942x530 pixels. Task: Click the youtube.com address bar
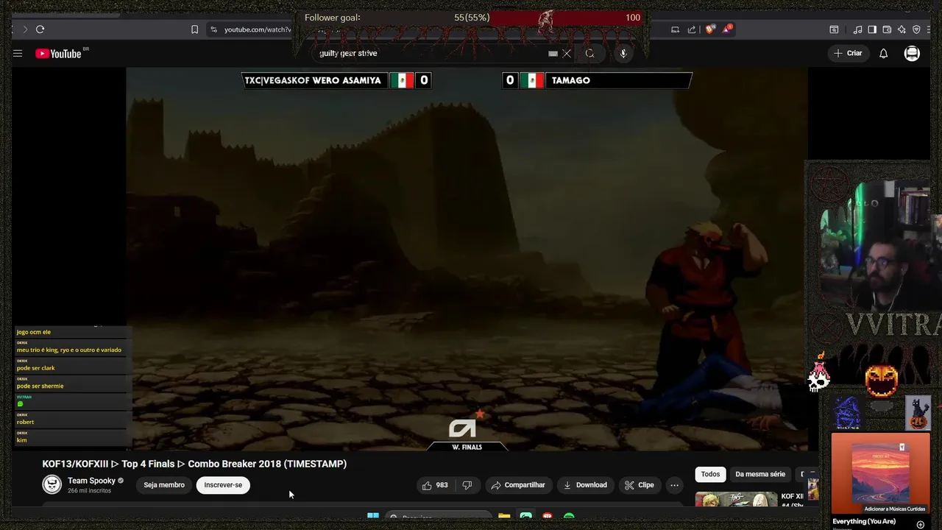pos(258,29)
